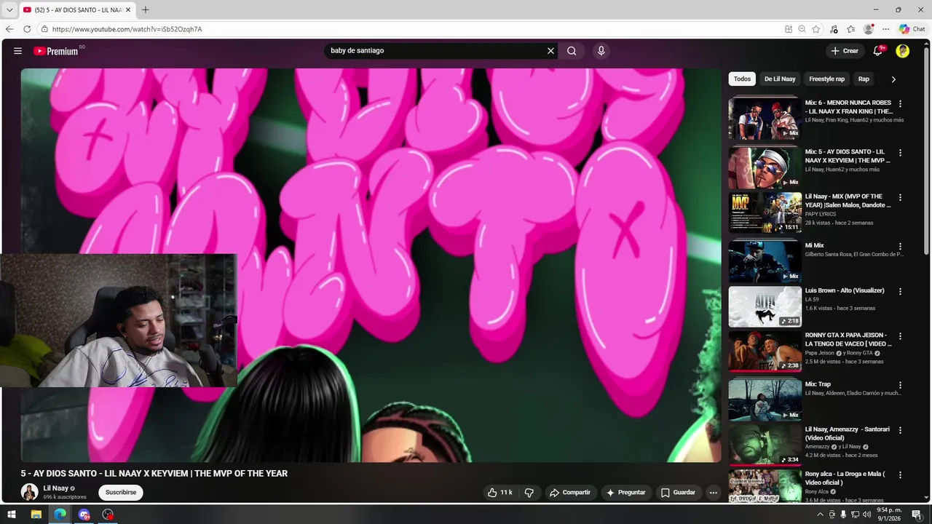932x524 pixels.
Task: Open options for 'RONNY GTA X PAPA JEISON'
Action: [x=900, y=336]
